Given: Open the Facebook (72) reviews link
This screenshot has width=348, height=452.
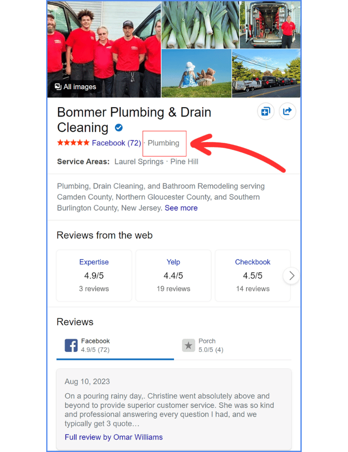Looking at the screenshot, I should click(x=116, y=143).
